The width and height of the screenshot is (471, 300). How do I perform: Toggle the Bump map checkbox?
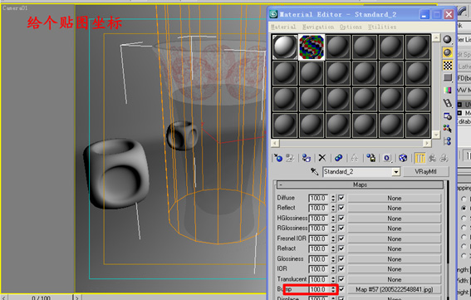coord(341,289)
